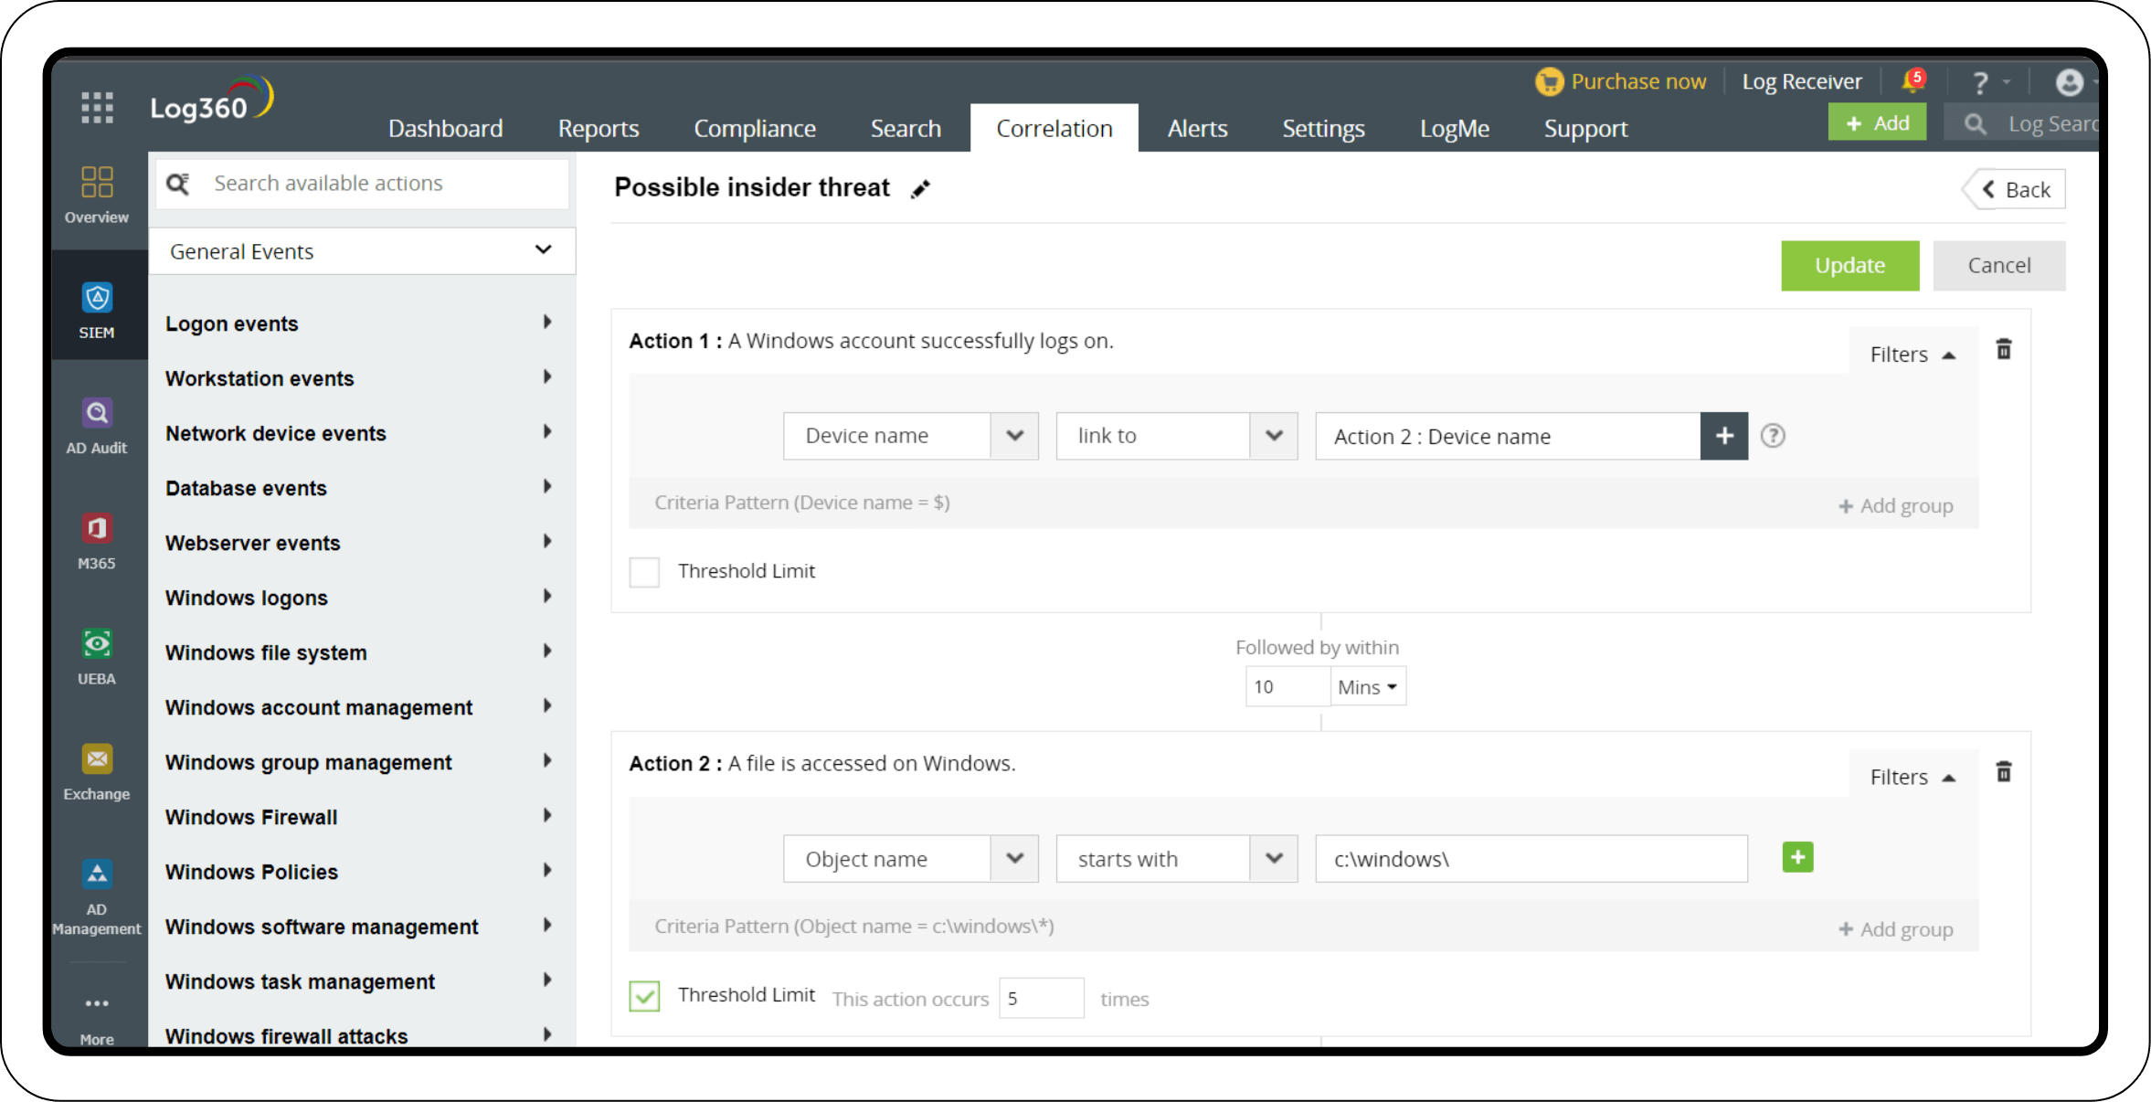Open the General Events dropdown

pos(362,251)
